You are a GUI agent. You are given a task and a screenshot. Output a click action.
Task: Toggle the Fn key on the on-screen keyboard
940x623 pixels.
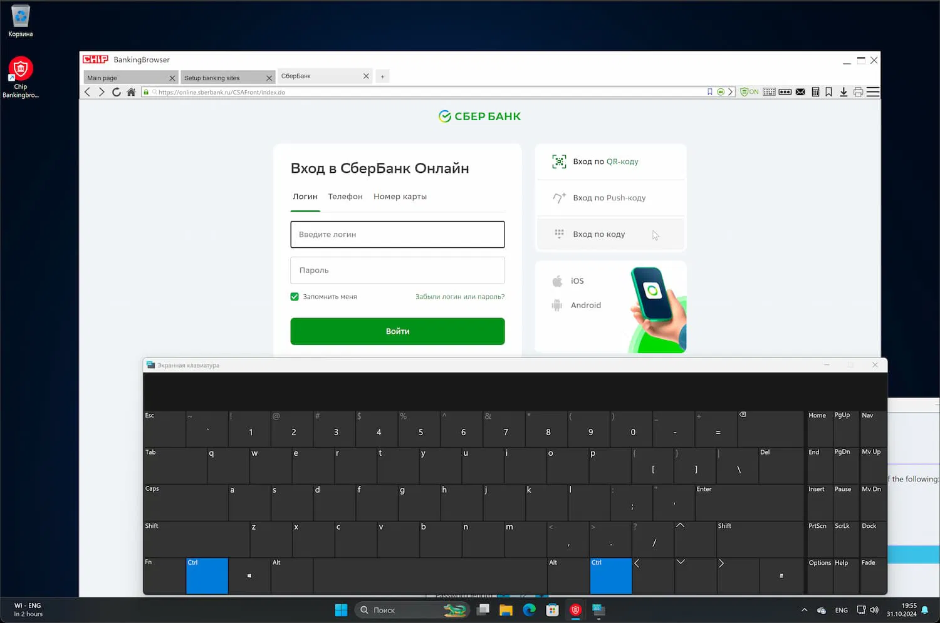[165, 575]
